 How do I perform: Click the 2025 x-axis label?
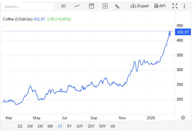click(x=151, y=118)
